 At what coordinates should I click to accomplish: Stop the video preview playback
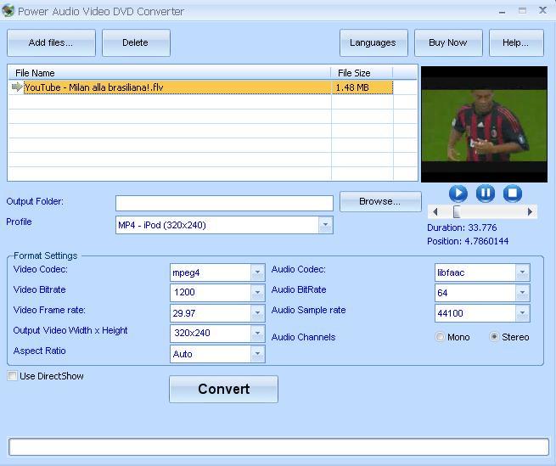[513, 194]
